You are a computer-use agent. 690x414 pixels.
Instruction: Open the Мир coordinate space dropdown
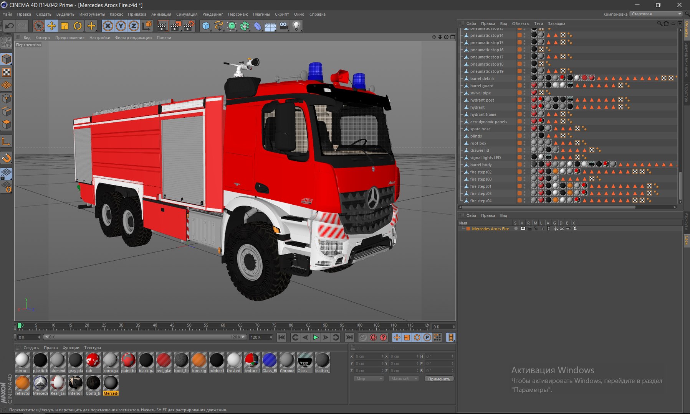(x=369, y=378)
